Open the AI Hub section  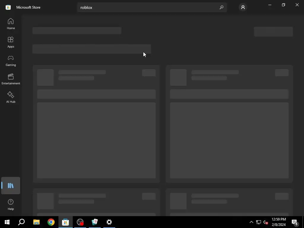click(11, 97)
